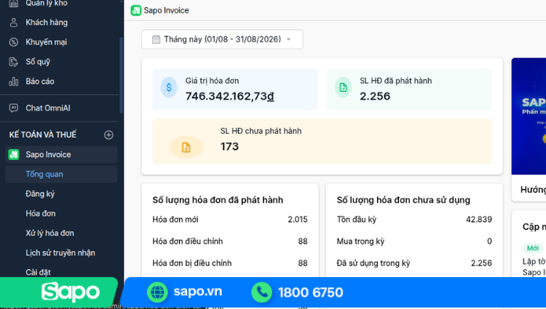Click the Đã sử dụng trong kỳ row

tap(414, 263)
